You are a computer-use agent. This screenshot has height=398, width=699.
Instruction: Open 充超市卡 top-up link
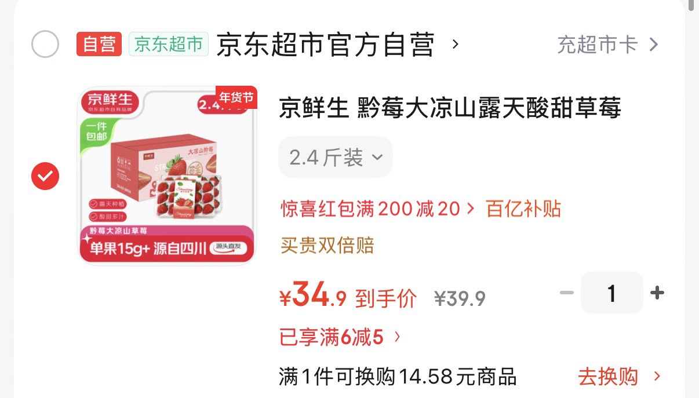coord(598,45)
